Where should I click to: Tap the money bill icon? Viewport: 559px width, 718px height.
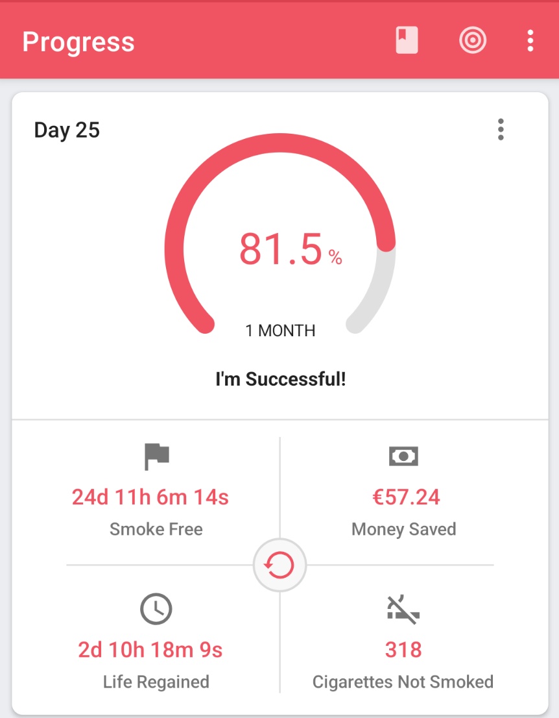point(403,456)
